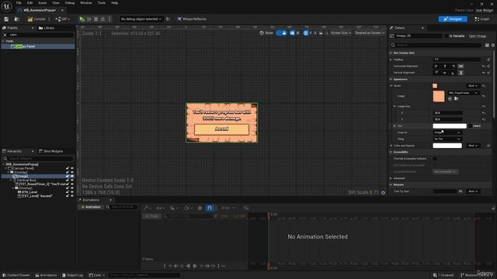Open the Debug menu

(70, 3)
